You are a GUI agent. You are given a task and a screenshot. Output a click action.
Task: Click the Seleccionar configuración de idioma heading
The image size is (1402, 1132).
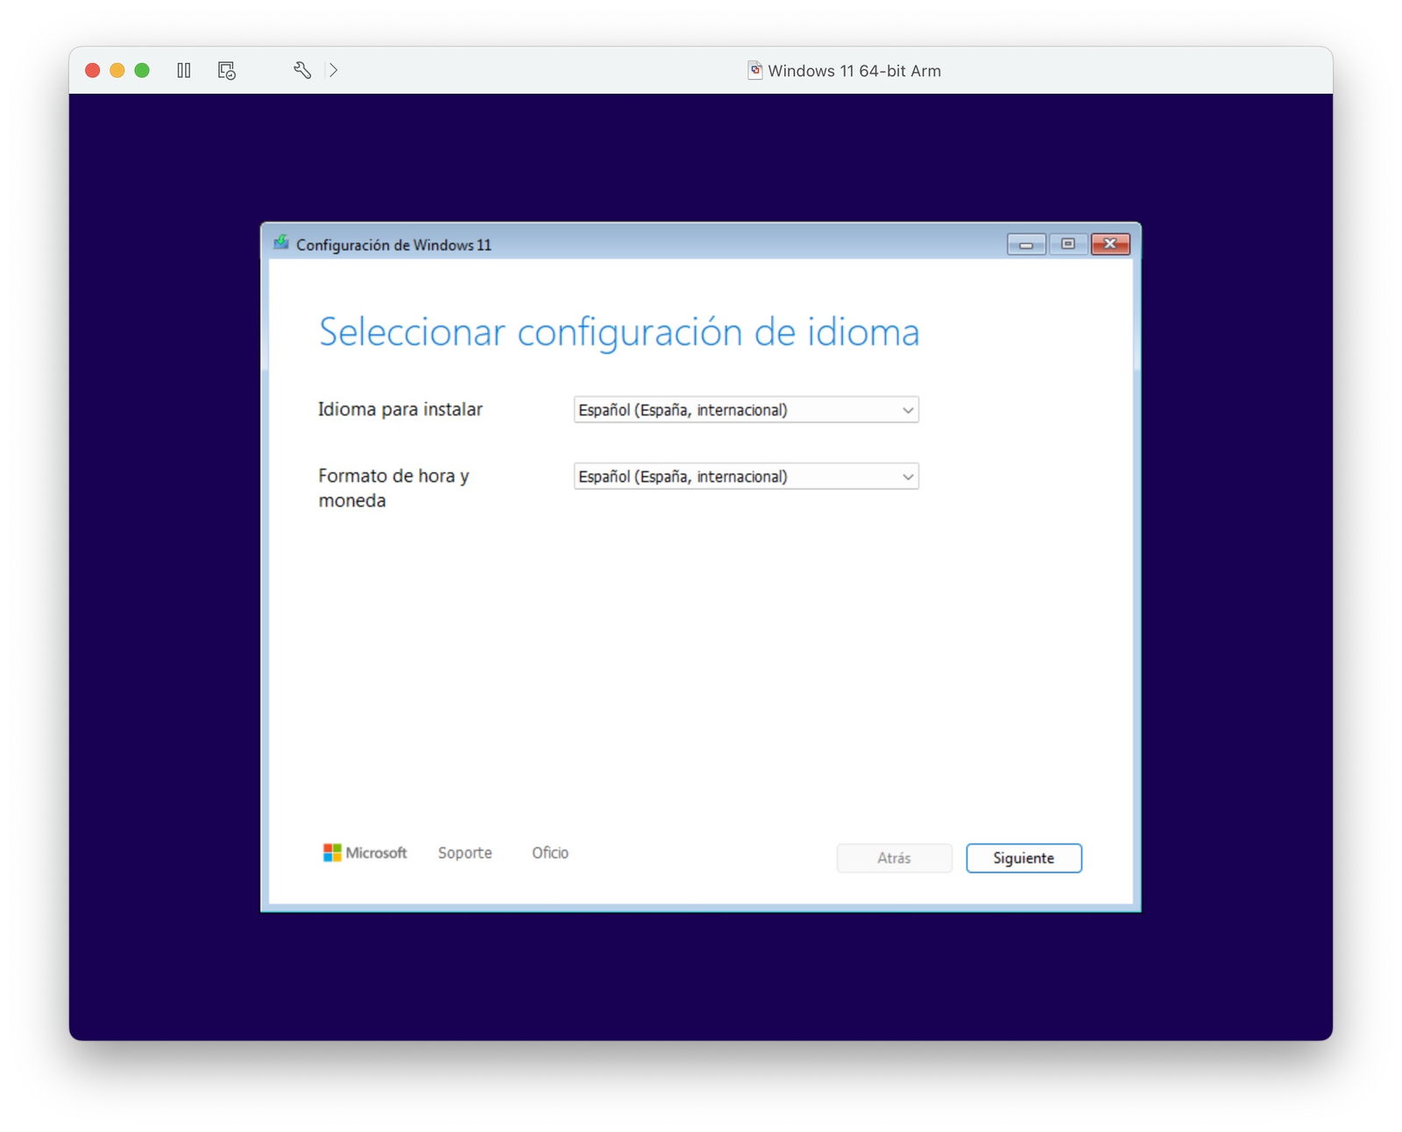(620, 332)
